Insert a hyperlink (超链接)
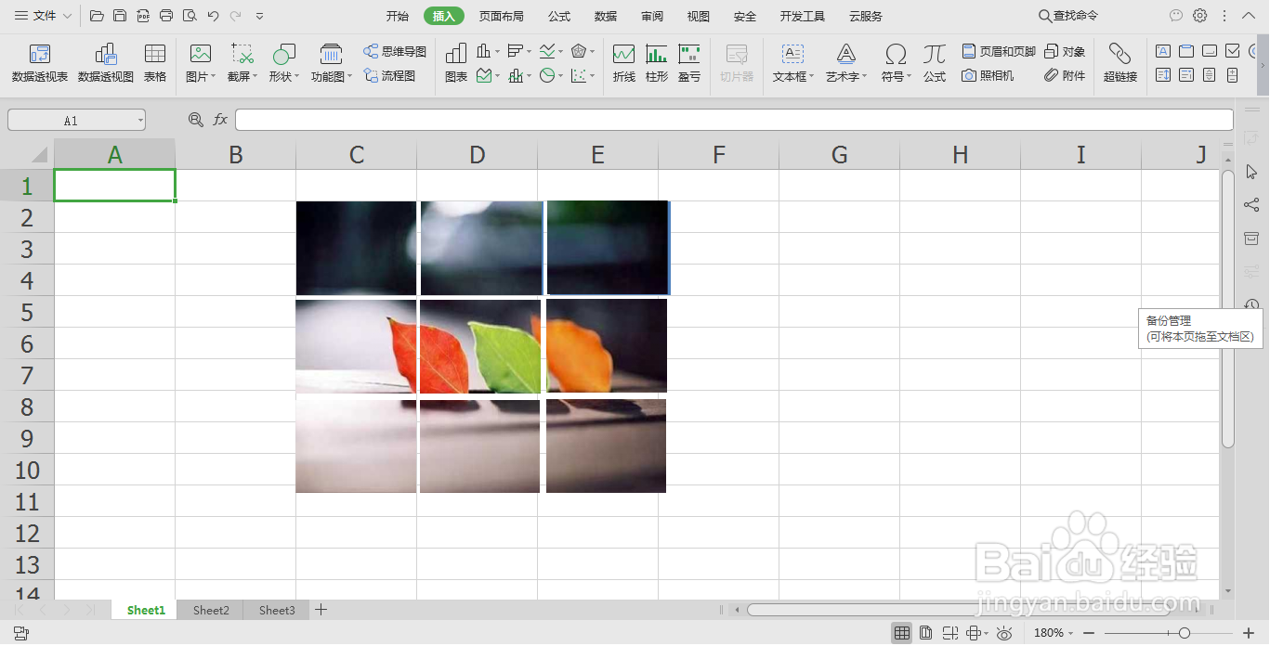The image size is (1270, 646). click(x=1120, y=62)
